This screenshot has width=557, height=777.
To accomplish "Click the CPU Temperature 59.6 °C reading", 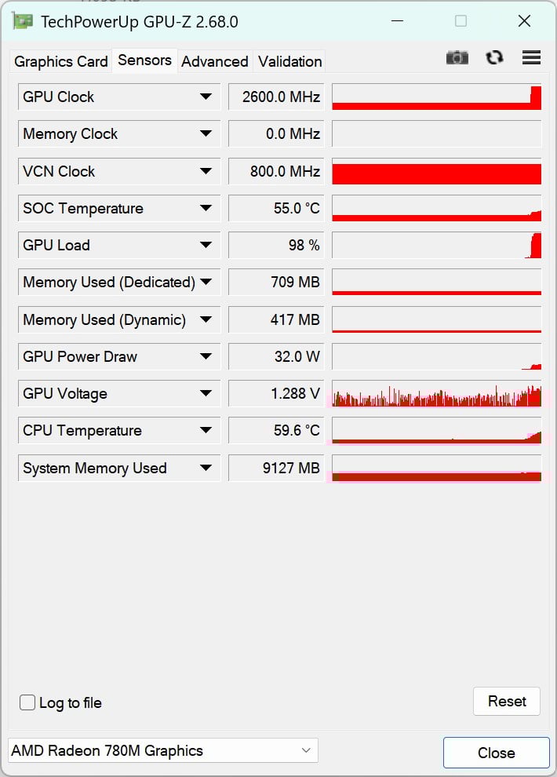I will 276,430.
